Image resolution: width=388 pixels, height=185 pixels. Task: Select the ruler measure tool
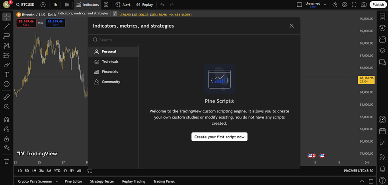click(x=7, y=97)
